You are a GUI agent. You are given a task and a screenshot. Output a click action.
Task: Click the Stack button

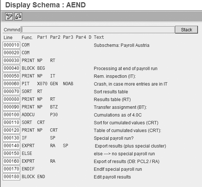pos(187,30)
